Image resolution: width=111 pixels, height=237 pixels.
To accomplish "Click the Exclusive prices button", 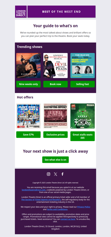I will coord(56,134).
